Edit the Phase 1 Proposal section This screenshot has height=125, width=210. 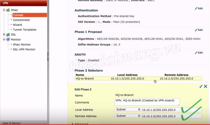pyautogui.click(x=199, y=30)
